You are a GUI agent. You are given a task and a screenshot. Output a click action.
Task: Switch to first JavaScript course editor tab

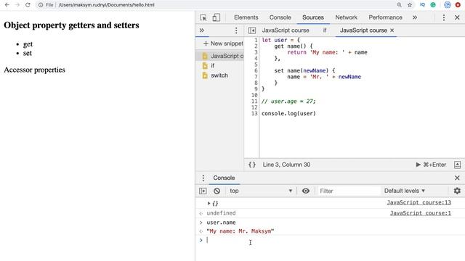pos(286,30)
